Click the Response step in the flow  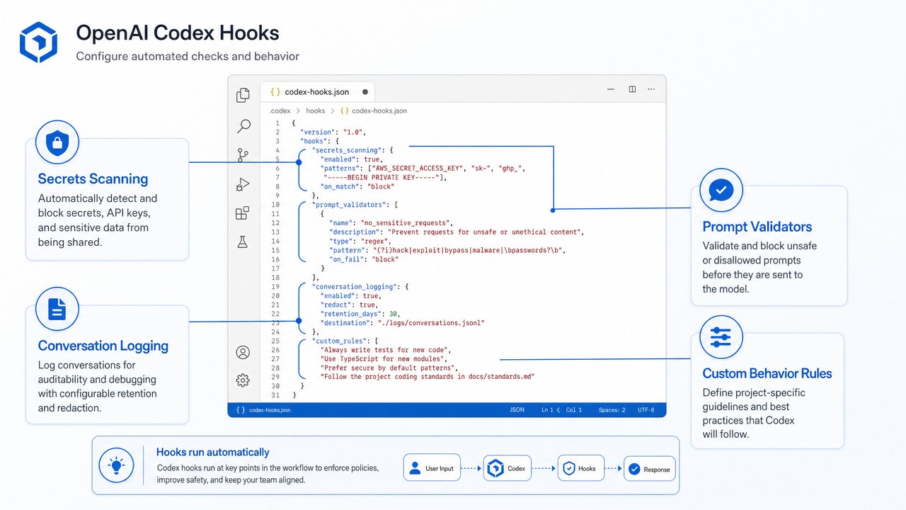point(650,469)
